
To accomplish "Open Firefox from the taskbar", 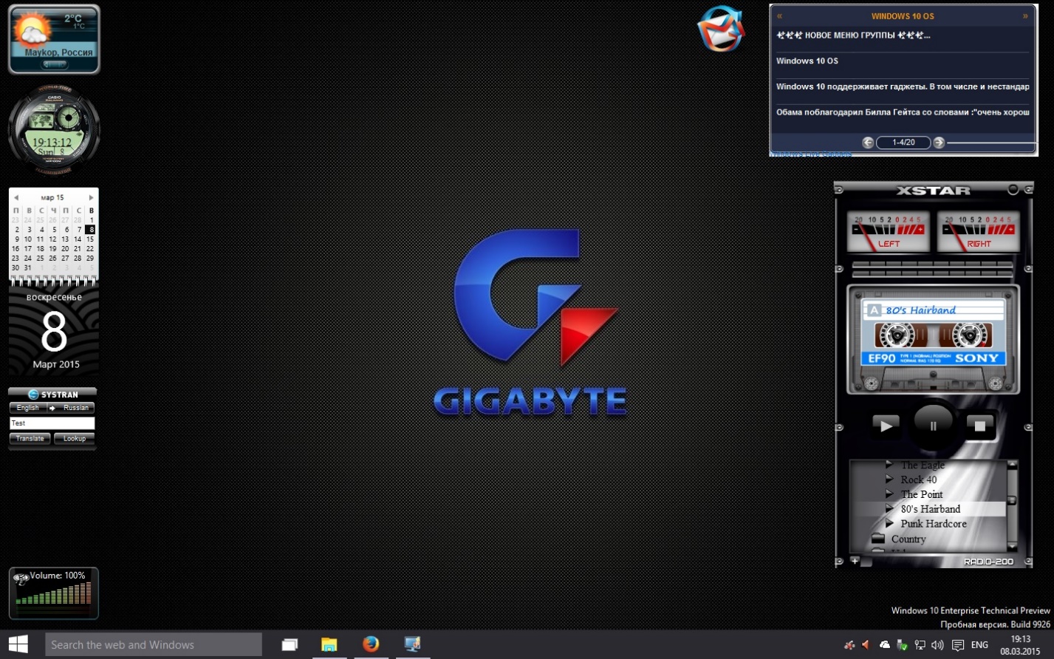I will coord(371,644).
